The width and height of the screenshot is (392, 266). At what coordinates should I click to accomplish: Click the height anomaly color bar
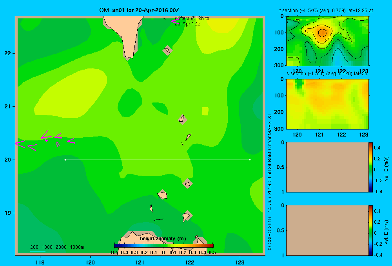click(x=164, y=246)
